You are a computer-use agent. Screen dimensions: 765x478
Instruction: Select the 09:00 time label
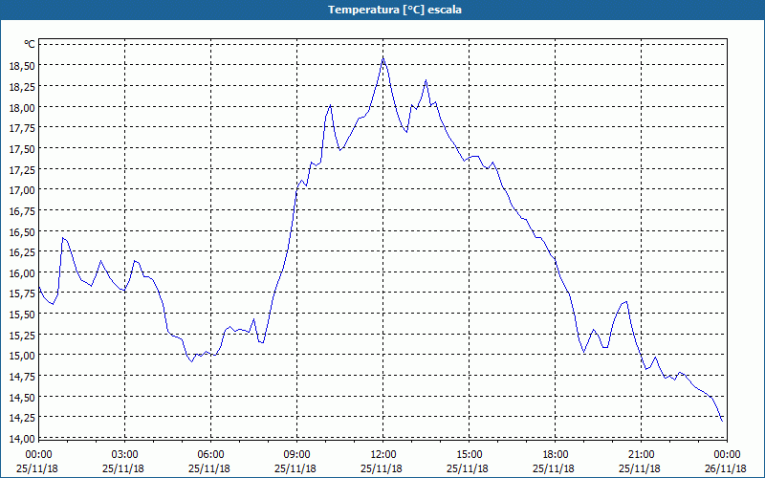[x=297, y=455]
